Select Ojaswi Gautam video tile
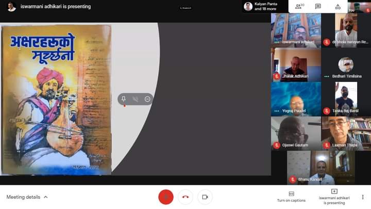This screenshot has width=371, height=209. click(x=296, y=134)
